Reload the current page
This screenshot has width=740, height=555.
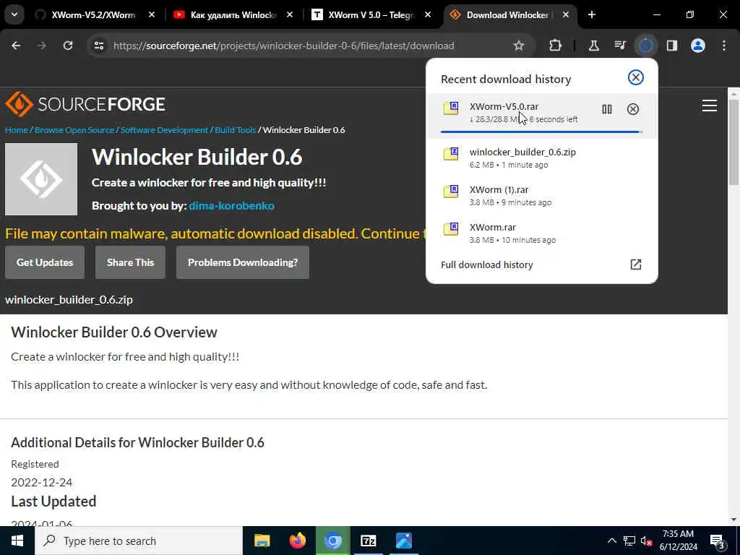point(68,46)
